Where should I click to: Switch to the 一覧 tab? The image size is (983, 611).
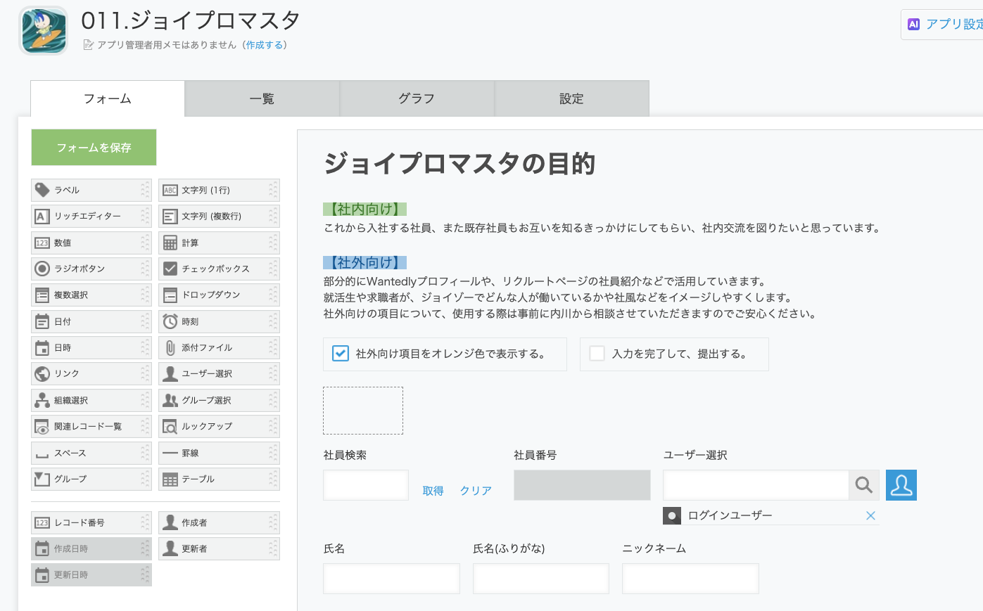[262, 98]
